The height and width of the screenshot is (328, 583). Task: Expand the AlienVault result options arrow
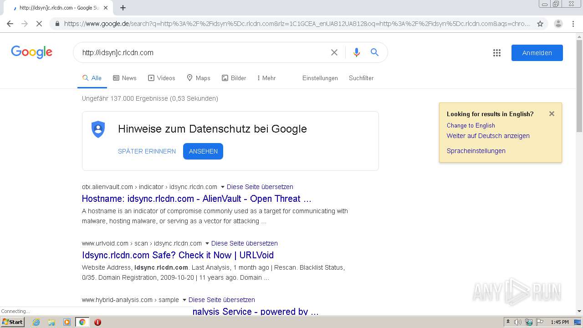[x=223, y=187]
